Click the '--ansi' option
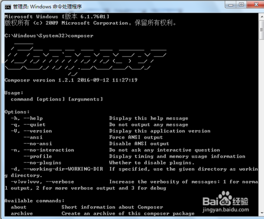 point(33,138)
